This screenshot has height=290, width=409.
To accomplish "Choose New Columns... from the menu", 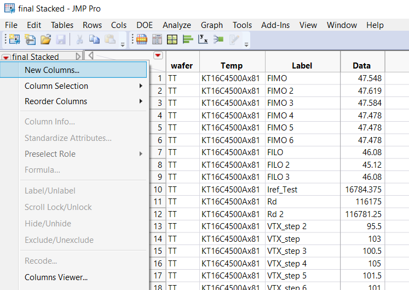I will click(x=52, y=70).
